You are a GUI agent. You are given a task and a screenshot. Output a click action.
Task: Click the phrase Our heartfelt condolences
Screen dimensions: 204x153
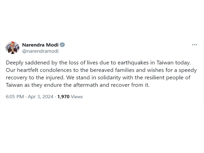[39, 70]
